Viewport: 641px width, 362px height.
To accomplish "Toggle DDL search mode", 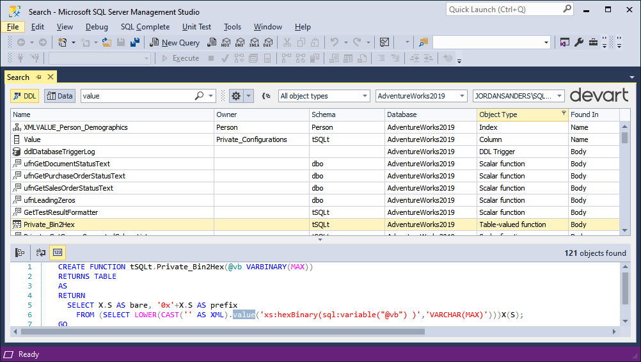I will (x=24, y=96).
